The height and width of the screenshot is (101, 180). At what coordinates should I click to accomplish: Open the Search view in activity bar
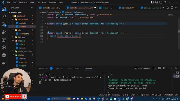coord(4,16)
